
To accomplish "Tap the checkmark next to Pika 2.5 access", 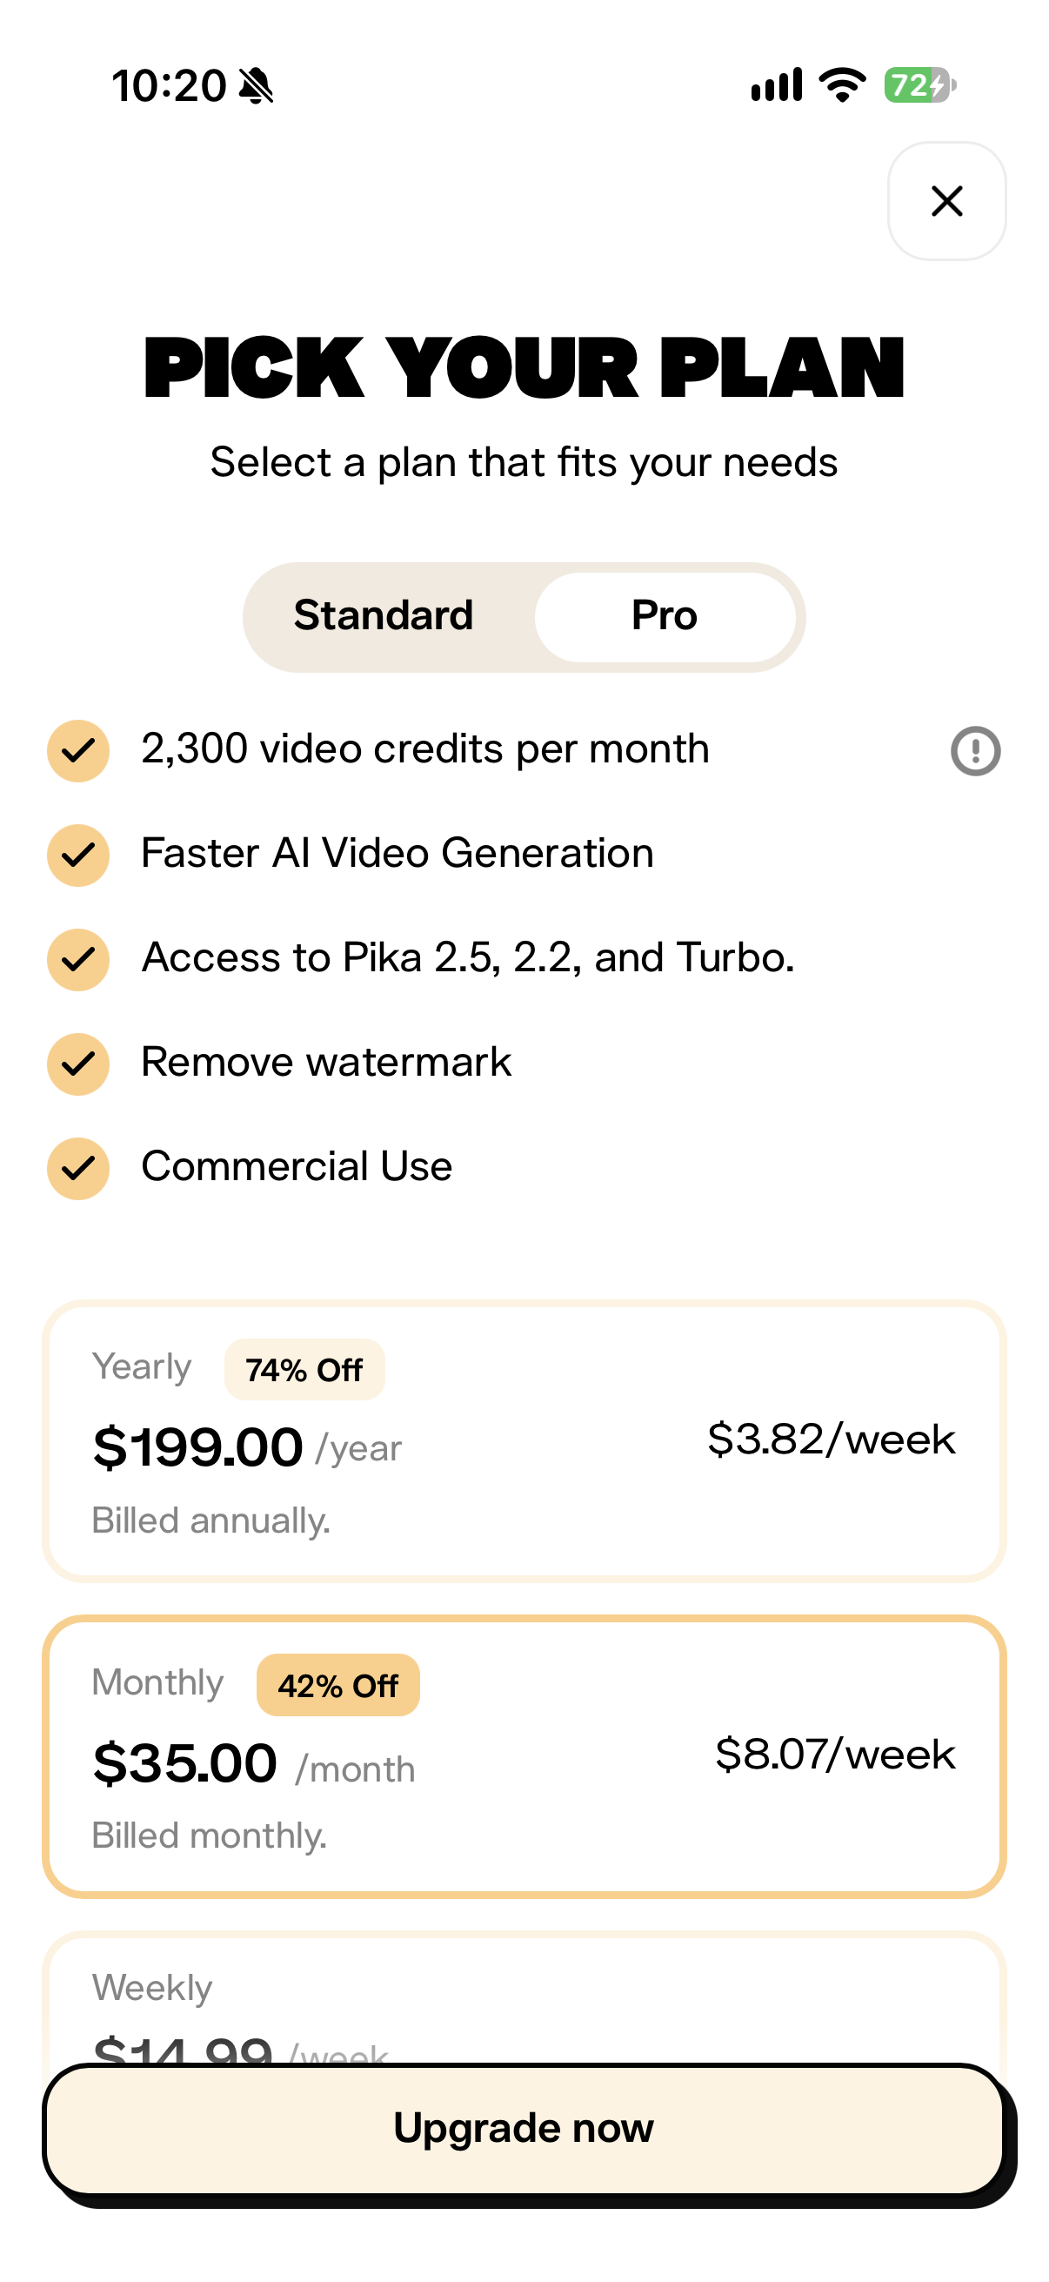I will (78, 959).
